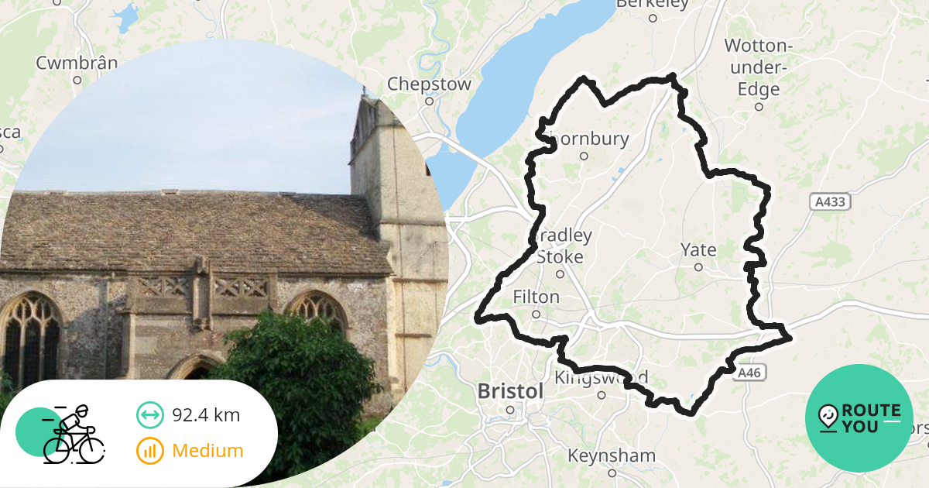Click the Kingswood town label
The image size is (929, 488).
point(602,377)
